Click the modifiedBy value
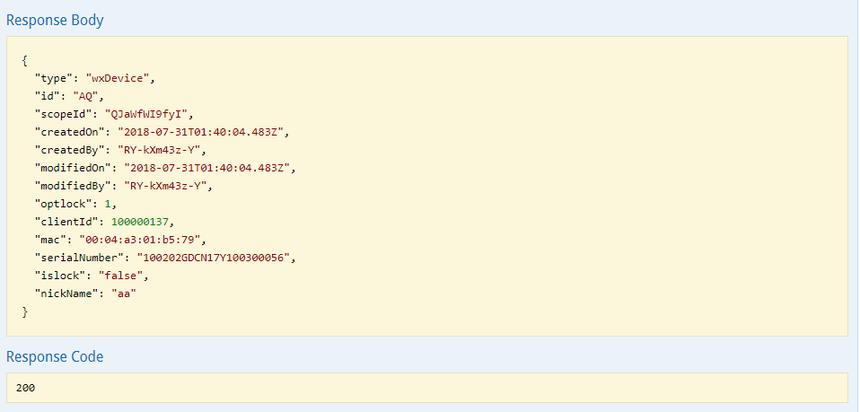The height and width of the screenshot is (412, 860). click(165, 186)
